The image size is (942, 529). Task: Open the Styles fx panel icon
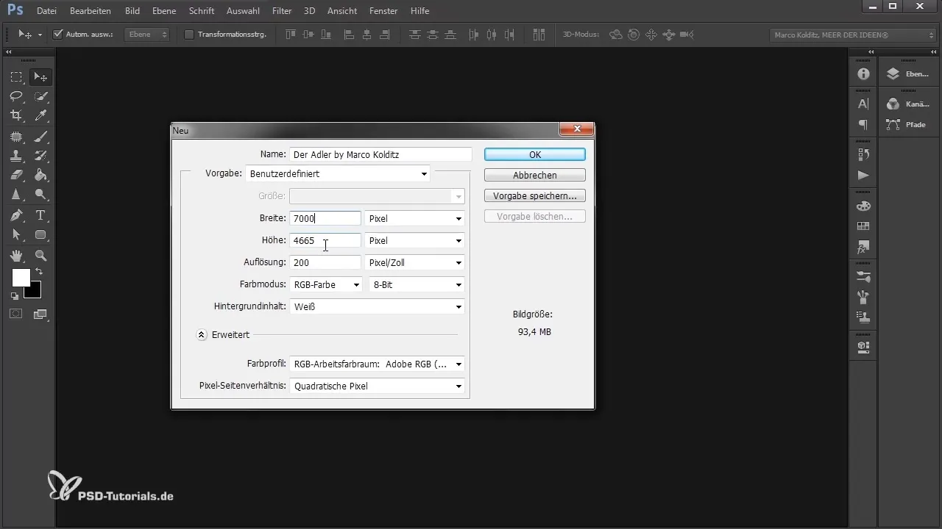pyautogui.click(x=863, y=248)
